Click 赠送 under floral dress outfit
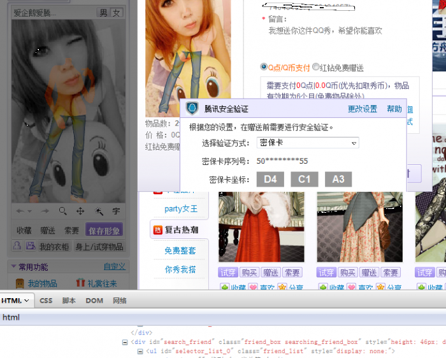This screenshot has height=358, width=446. [369, 273]
